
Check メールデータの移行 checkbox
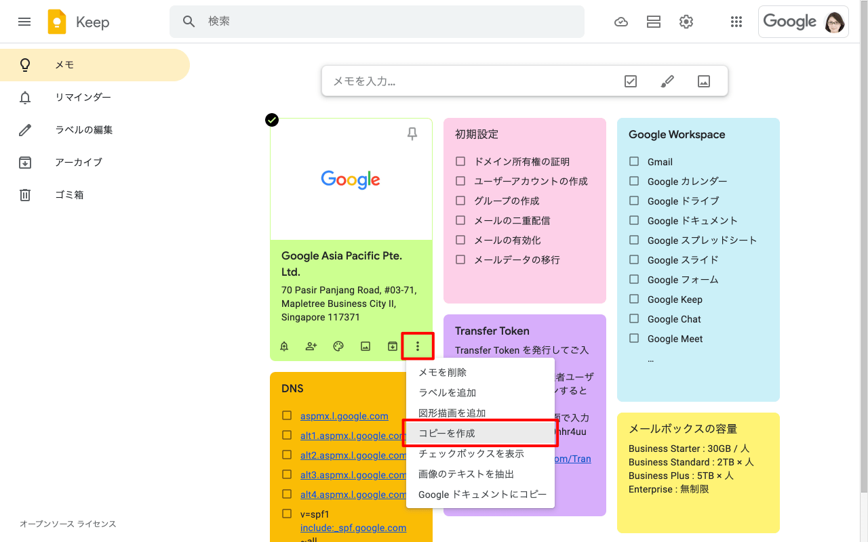pos(460,259)
